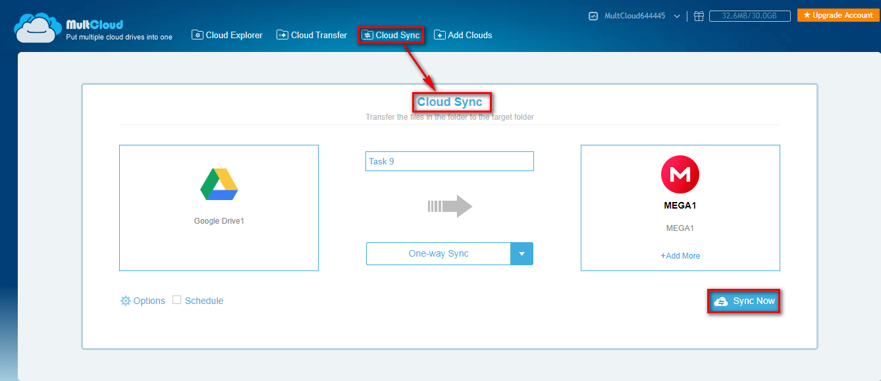Click the grey sync direction arrow
This screenshot has width=881, height=381.
click(x=450, y=206)
